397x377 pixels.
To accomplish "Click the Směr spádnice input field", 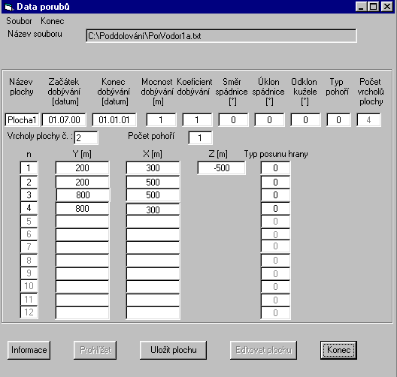I will [x=233, y=120].
